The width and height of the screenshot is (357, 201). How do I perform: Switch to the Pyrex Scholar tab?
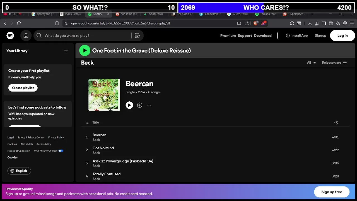tap(70, 14)
